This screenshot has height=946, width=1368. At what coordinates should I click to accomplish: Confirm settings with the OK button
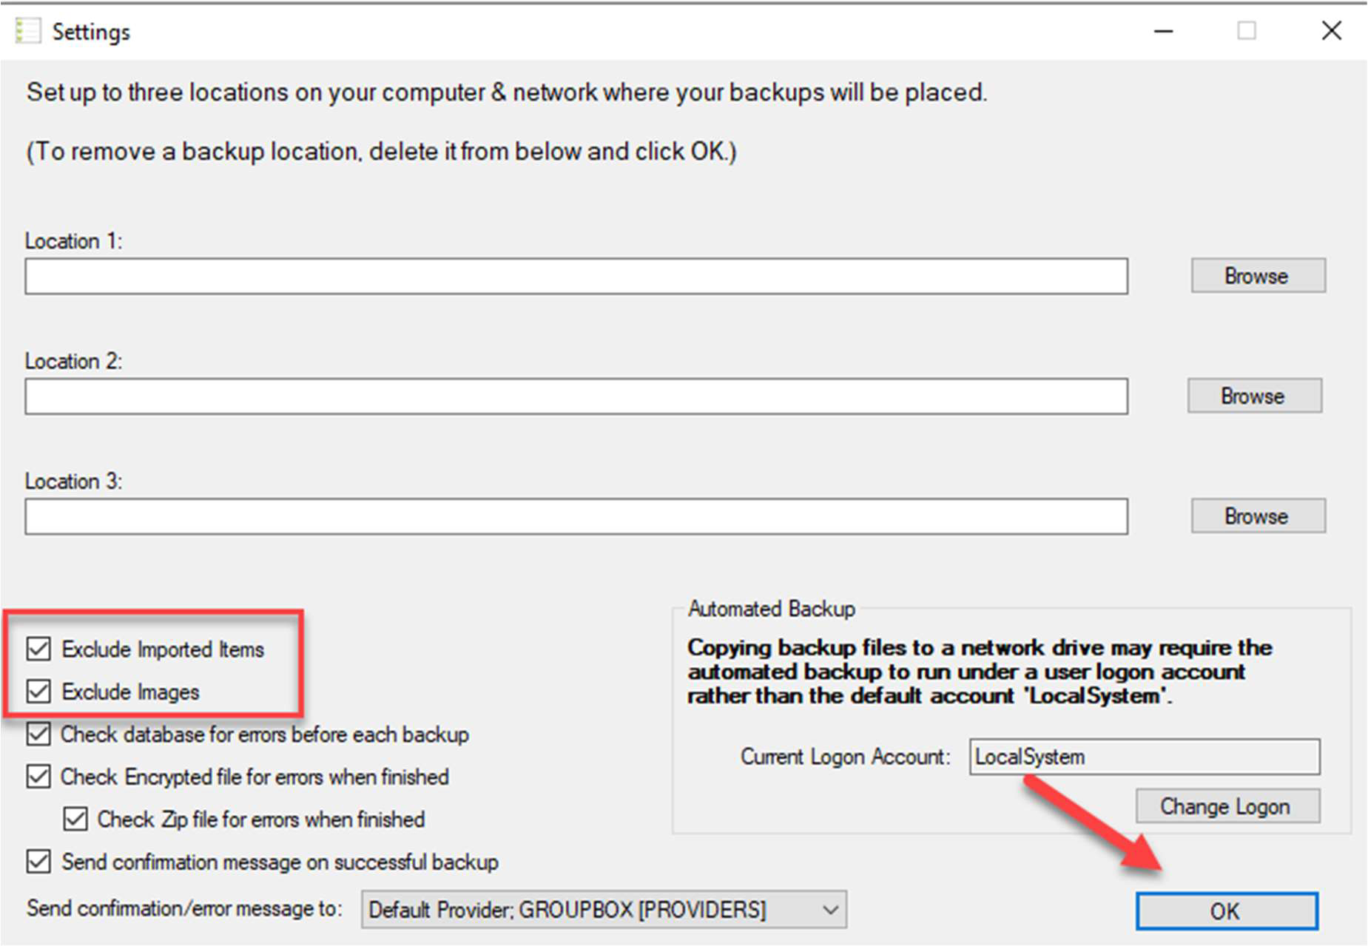point(1226,911)
